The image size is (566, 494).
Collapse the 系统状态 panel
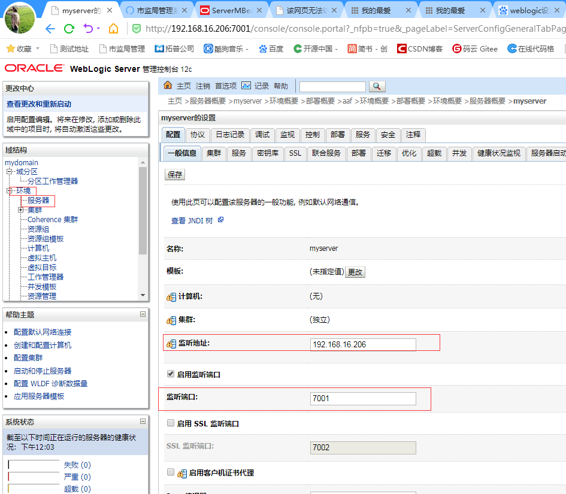(x=143, y=421)
